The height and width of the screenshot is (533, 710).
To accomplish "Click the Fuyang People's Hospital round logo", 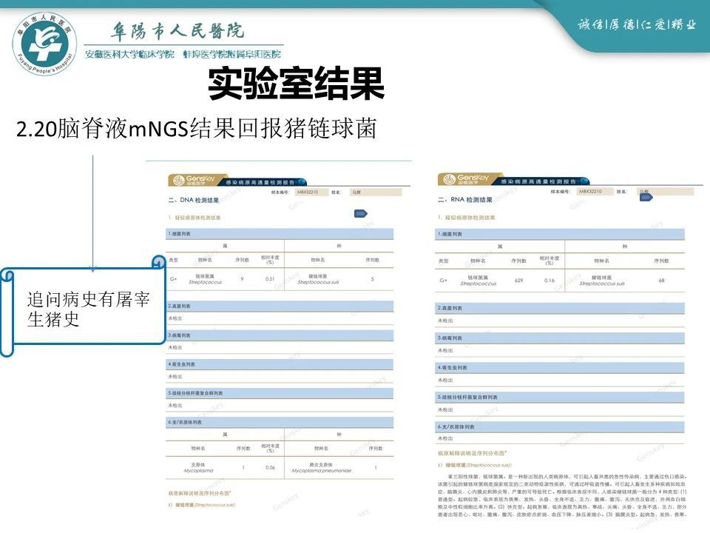I will click(44, 44).
